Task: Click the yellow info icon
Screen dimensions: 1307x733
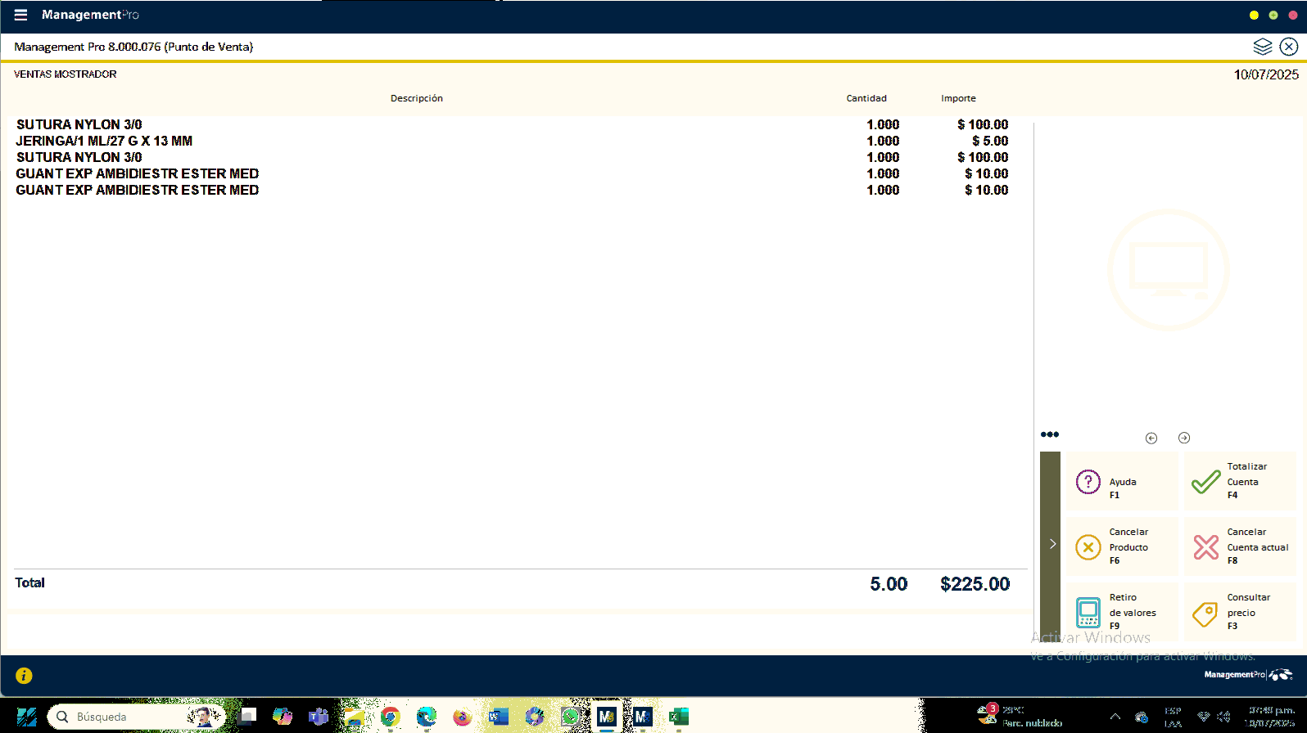Action: [x=24, y=676]
